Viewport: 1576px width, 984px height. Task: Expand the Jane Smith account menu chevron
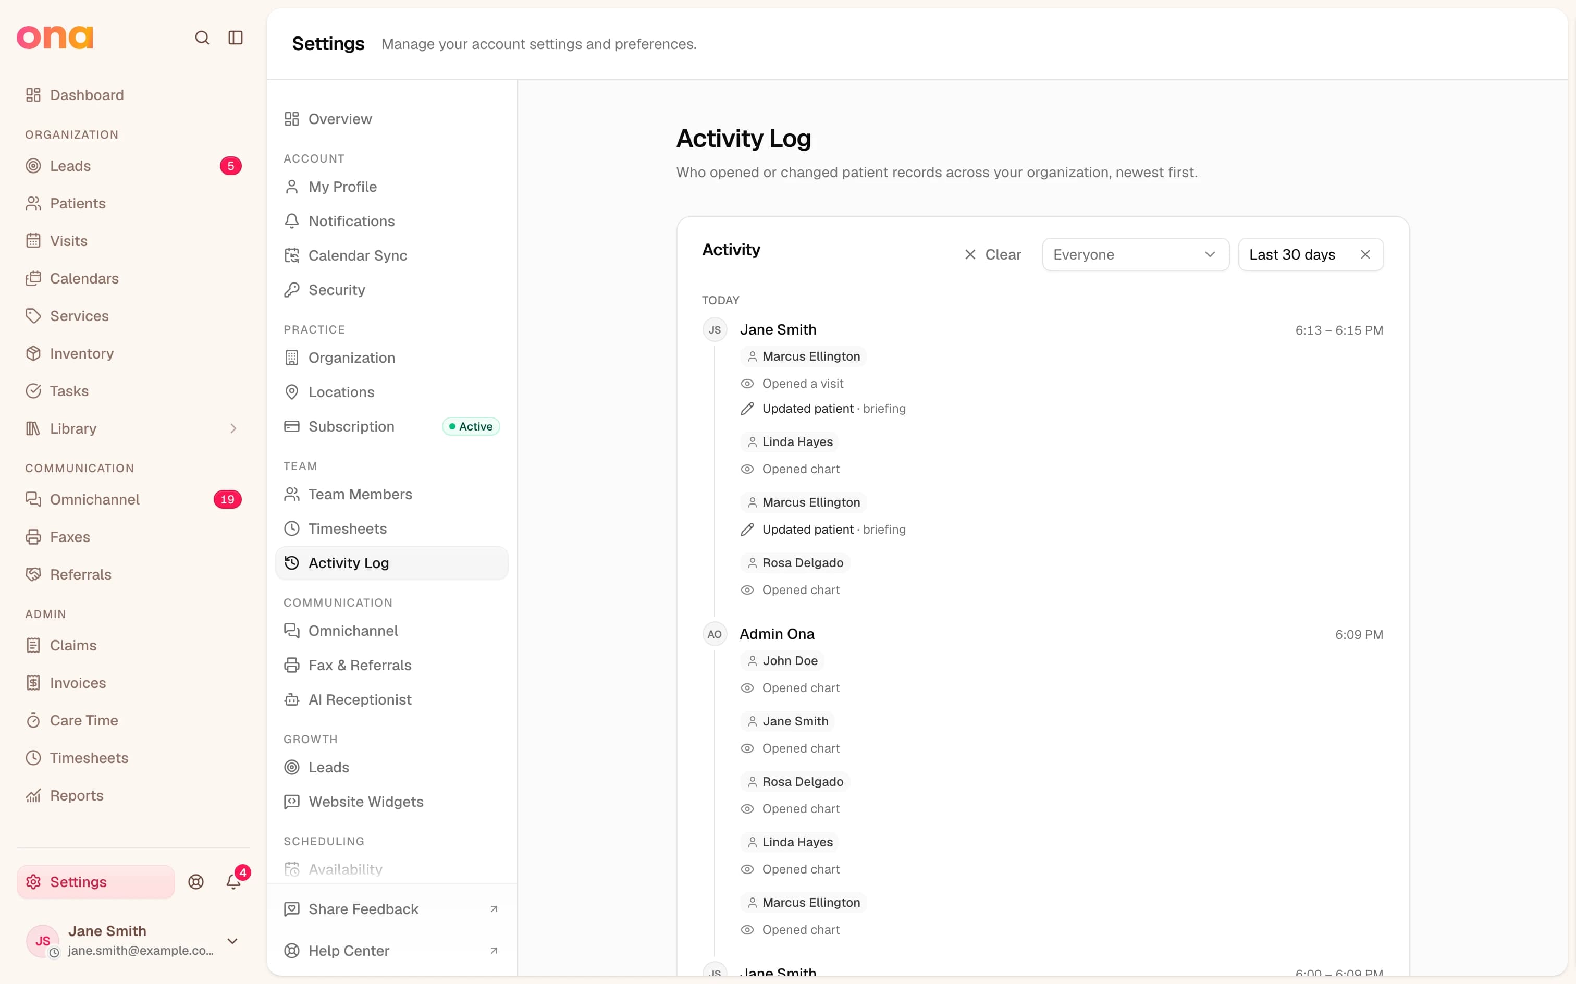point(232,940)
